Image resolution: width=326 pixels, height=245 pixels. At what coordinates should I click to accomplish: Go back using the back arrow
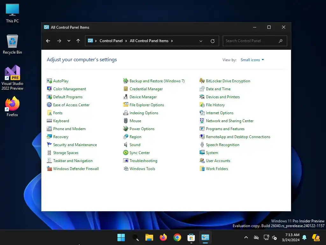coord(48,41)
